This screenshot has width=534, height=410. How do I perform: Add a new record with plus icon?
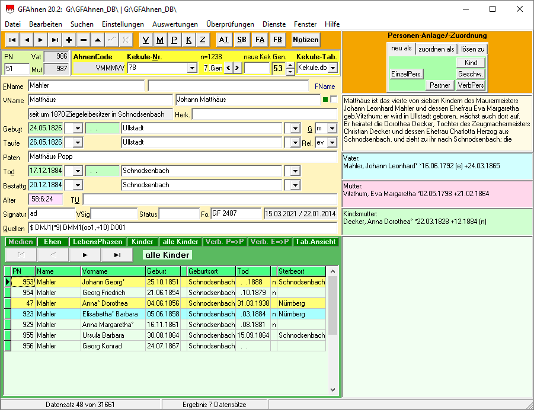pos(69,40)
